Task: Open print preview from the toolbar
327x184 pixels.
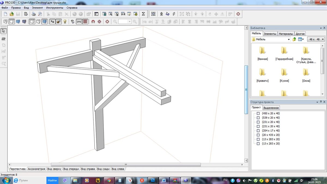Action: click(x=40, y=14)
